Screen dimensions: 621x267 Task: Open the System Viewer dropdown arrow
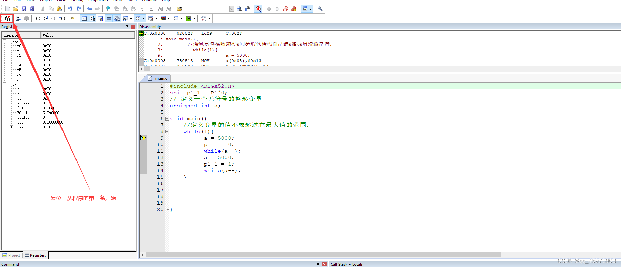point(194,18)
